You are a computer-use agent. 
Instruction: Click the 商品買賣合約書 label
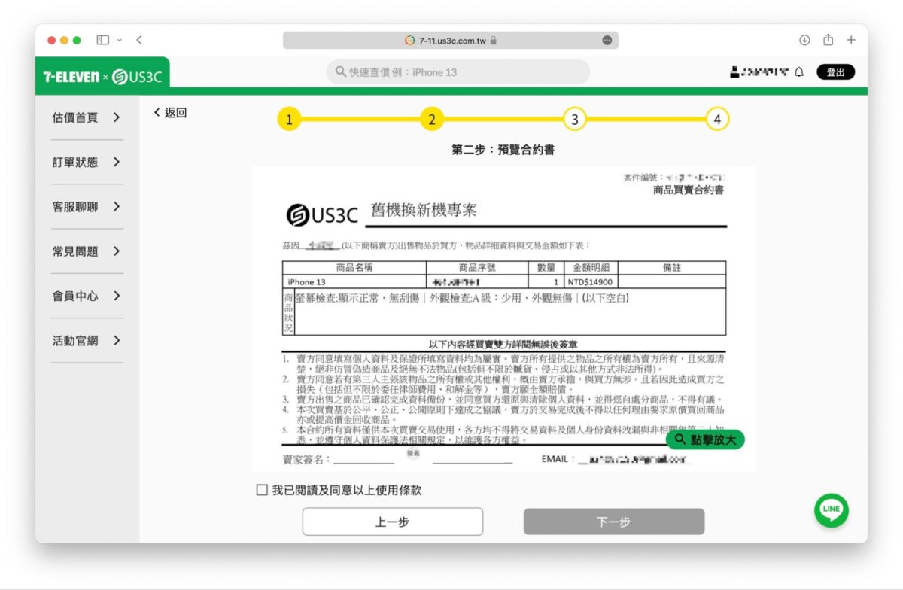click(689, 190)
